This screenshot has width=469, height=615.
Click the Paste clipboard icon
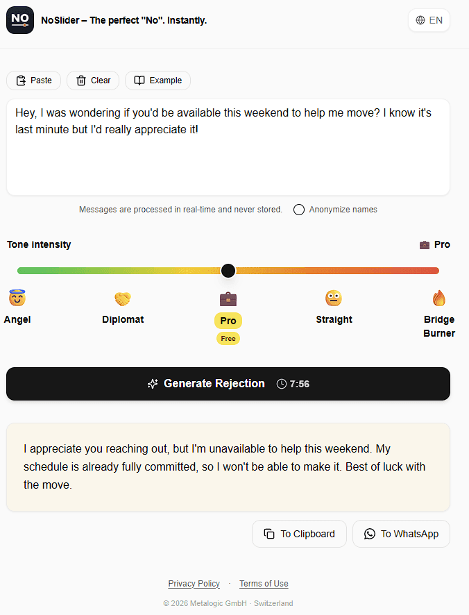click(19, 80)
